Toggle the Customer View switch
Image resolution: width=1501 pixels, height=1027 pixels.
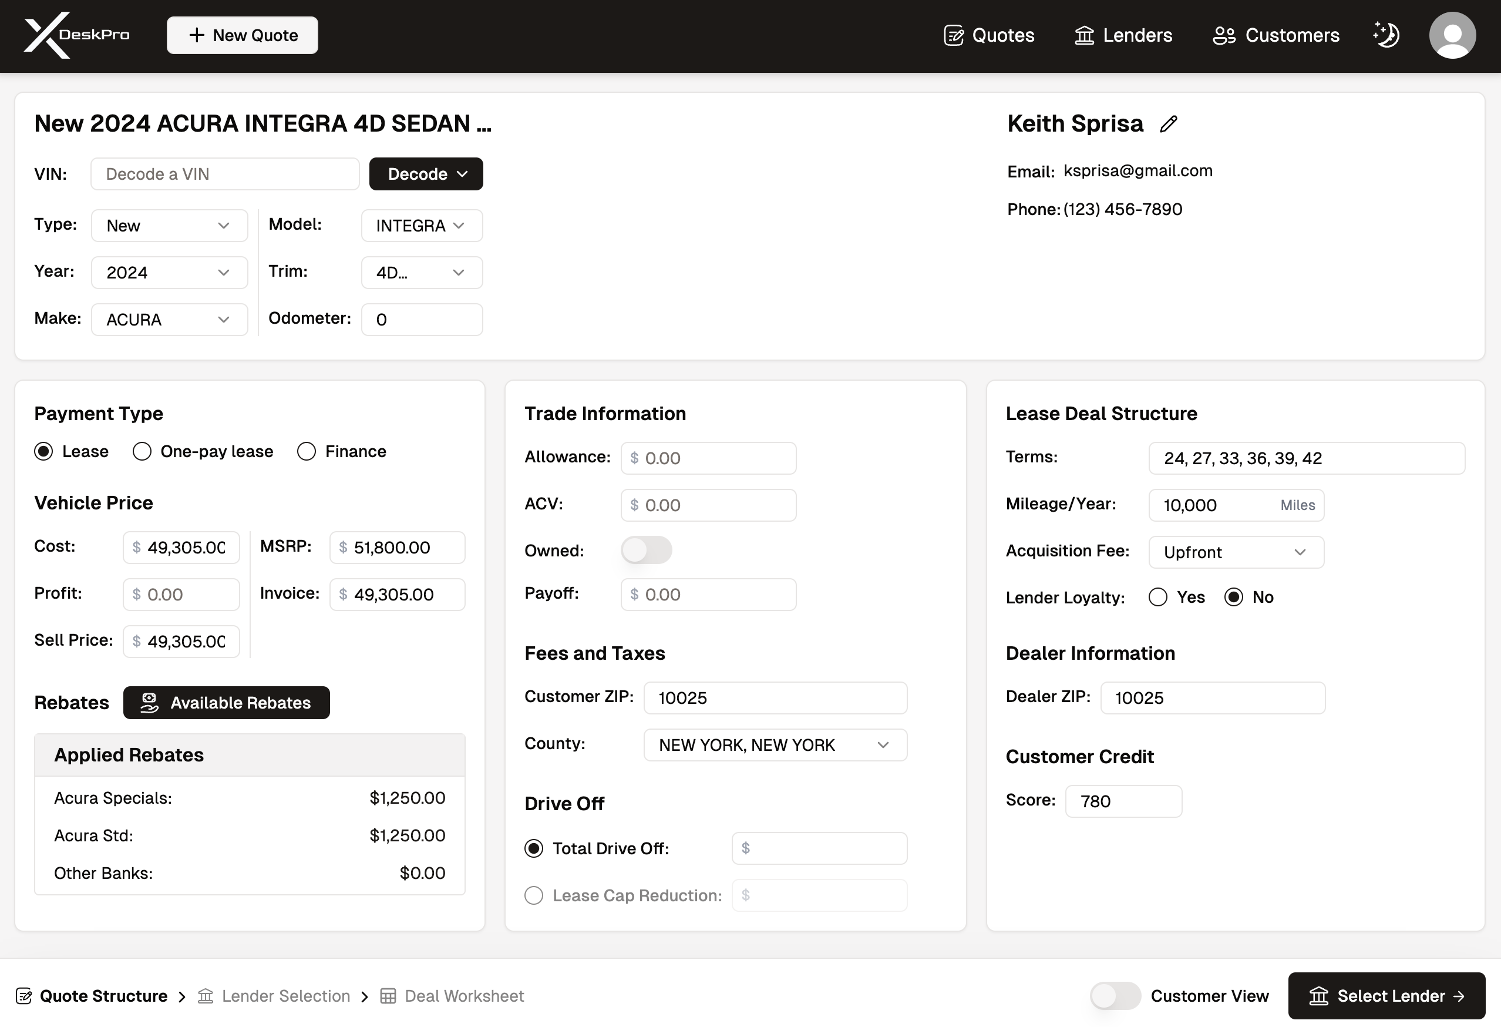pos(1115,996)
